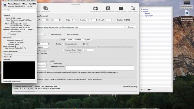This screenshot has width=194, height=109.
Task: Collapse the Preview section in Info window
Action: click(x=3, y=59)
